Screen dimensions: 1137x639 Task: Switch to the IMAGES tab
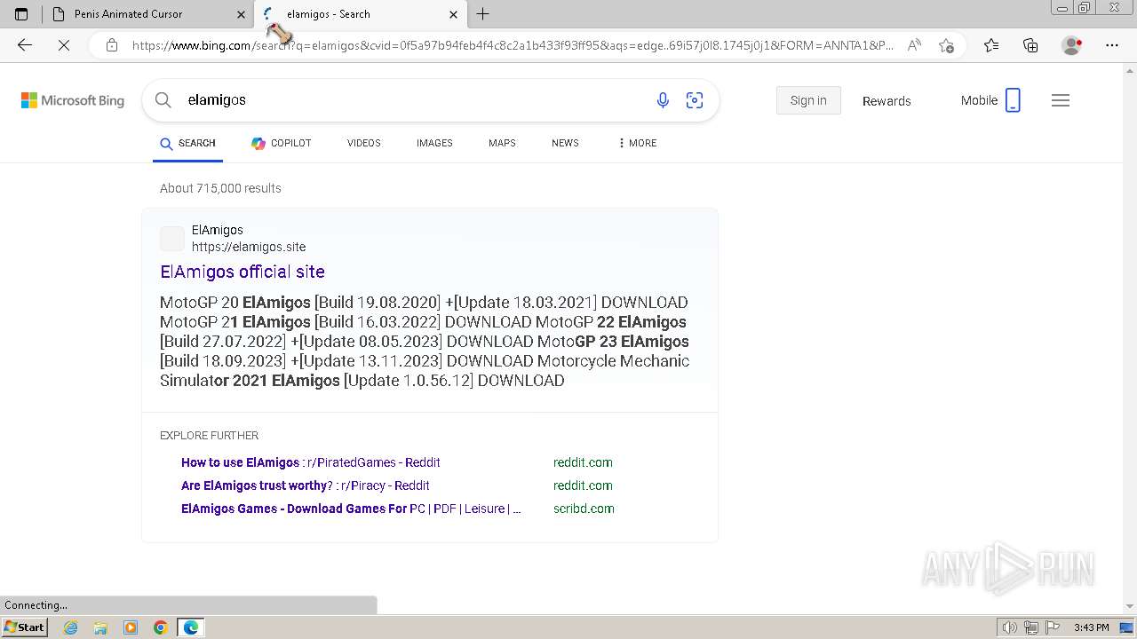click(434, 143)
